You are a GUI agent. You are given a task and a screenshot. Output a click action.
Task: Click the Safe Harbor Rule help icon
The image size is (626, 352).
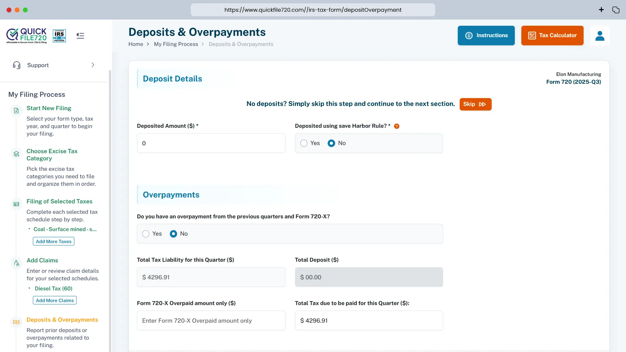pyautogui.click(x=396, y=126)
